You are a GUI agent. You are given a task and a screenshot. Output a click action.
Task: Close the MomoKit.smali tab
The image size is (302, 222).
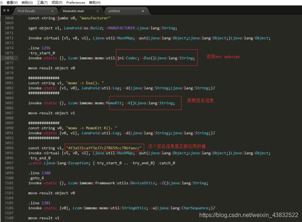tap(98, 11)
